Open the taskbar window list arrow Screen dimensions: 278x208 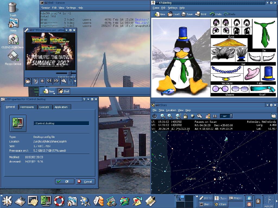click(197, 196)
